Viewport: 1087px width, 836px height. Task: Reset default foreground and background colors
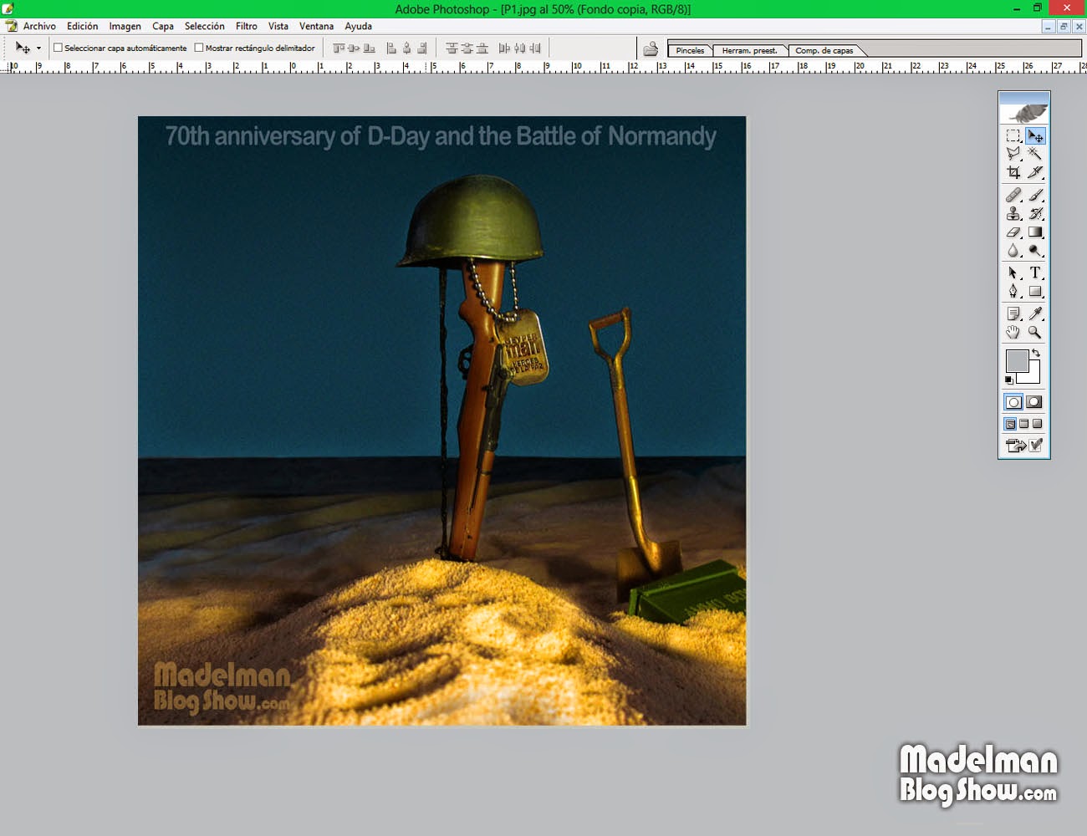tap(1008, 380)
